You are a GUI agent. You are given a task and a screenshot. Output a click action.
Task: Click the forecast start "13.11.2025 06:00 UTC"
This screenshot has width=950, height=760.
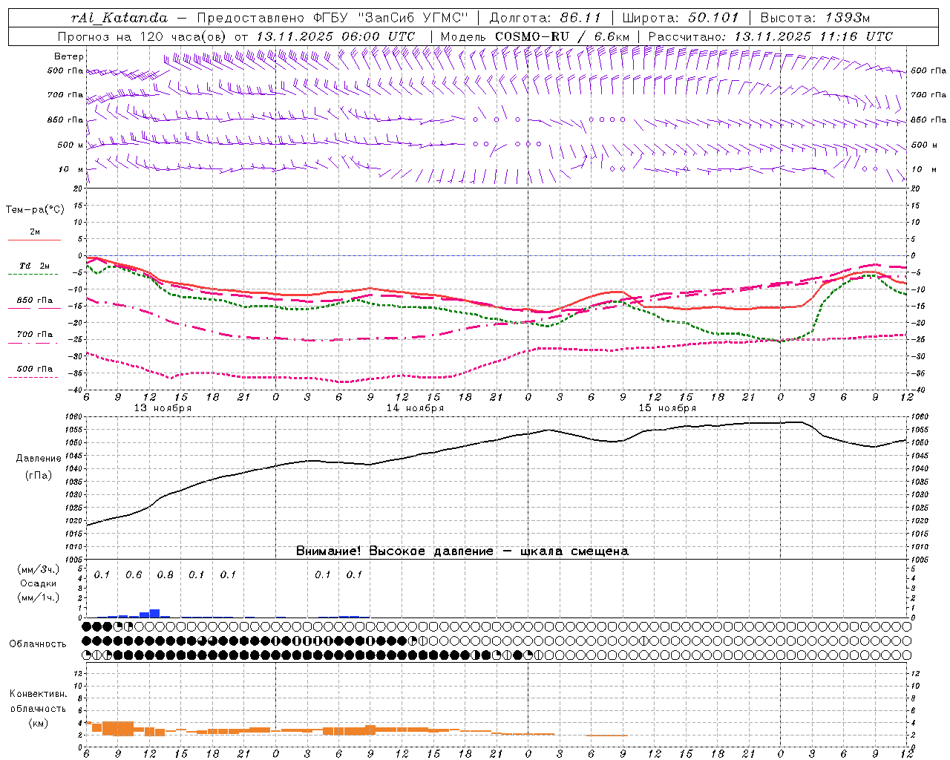coord(335,36)
